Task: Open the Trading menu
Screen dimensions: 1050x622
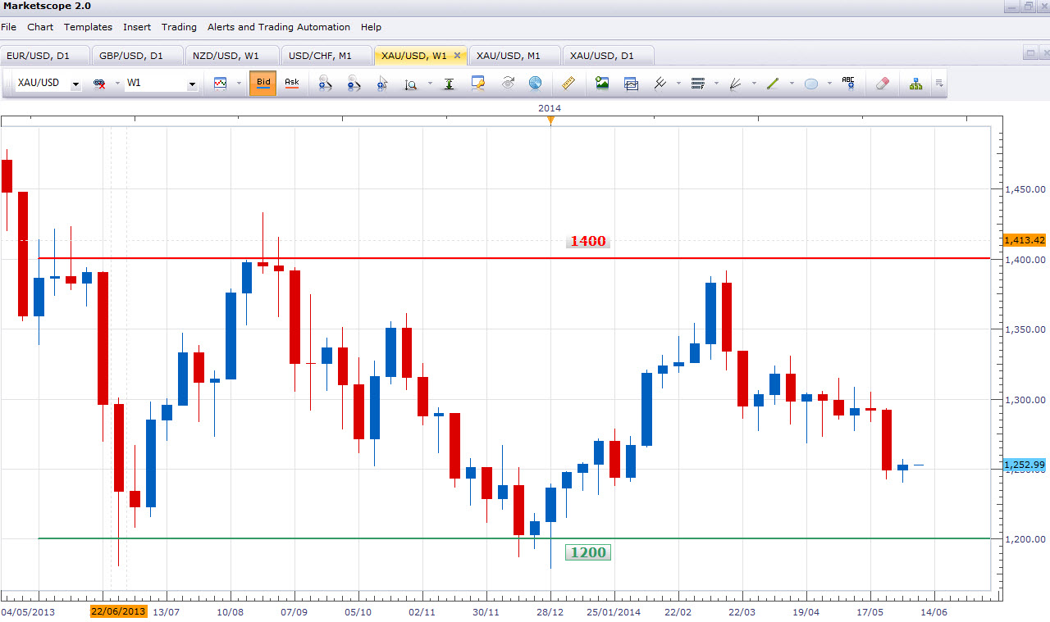Action: click(179, 27)
